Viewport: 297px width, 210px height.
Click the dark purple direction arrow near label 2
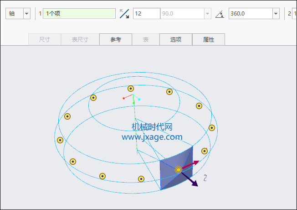point(189,179)
